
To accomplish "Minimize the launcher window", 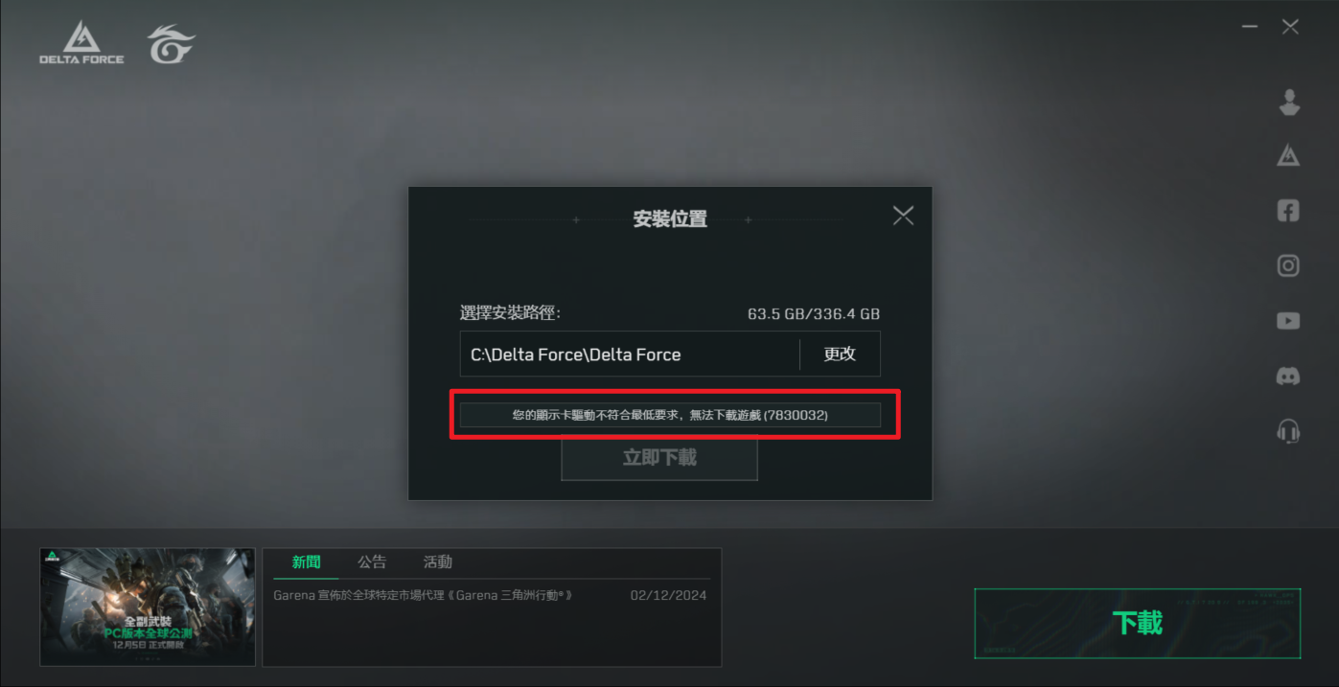I will 1249,28.
